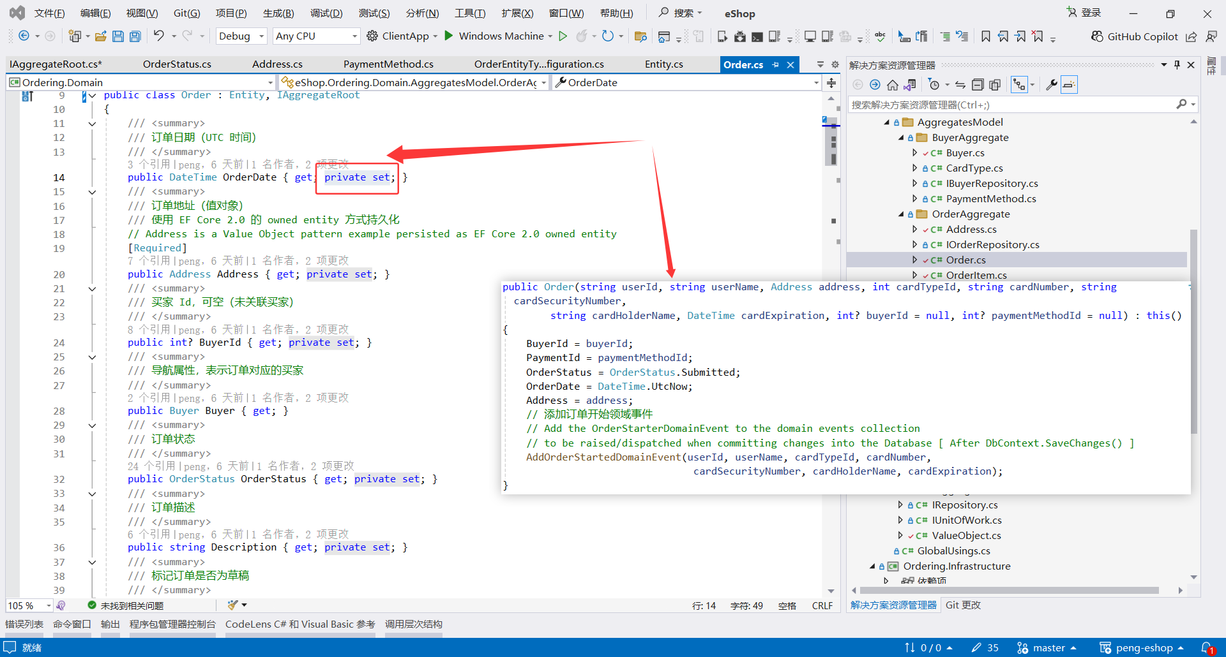The image size is (1226, 657).
Task: Click the peng-eshop repository status button
Action: tap(1142, 648)
